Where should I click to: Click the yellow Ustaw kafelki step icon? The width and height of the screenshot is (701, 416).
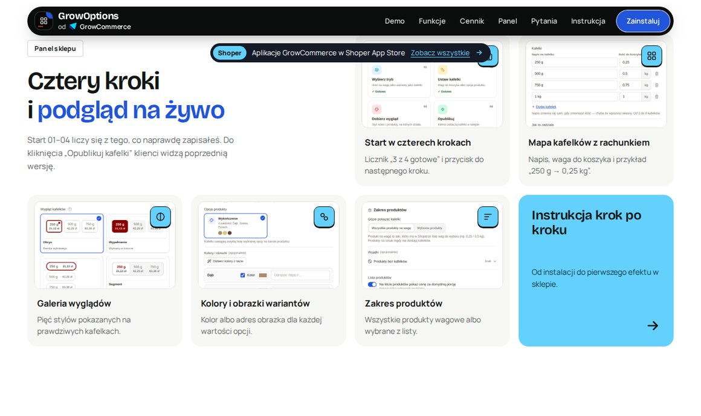442,70
